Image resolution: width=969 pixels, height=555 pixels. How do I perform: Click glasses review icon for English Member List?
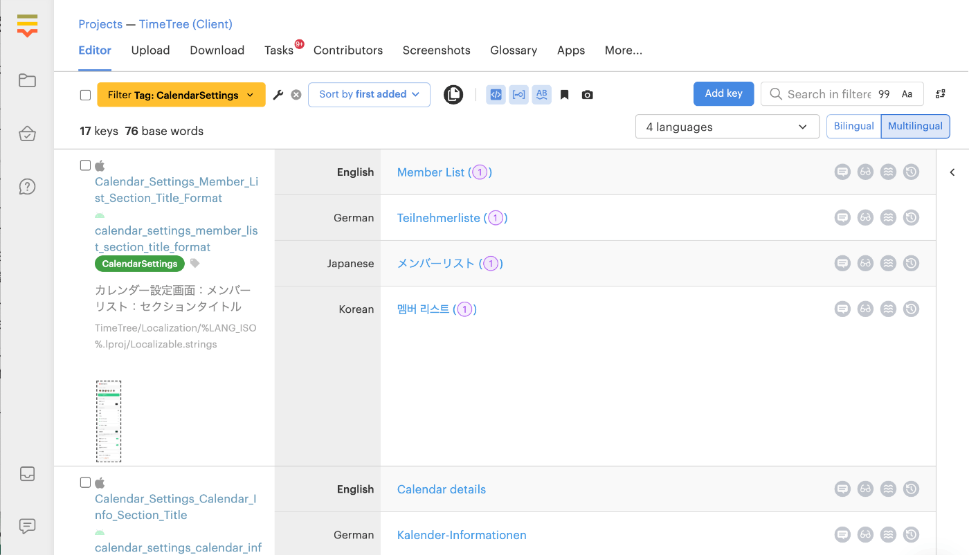point(865,172)
